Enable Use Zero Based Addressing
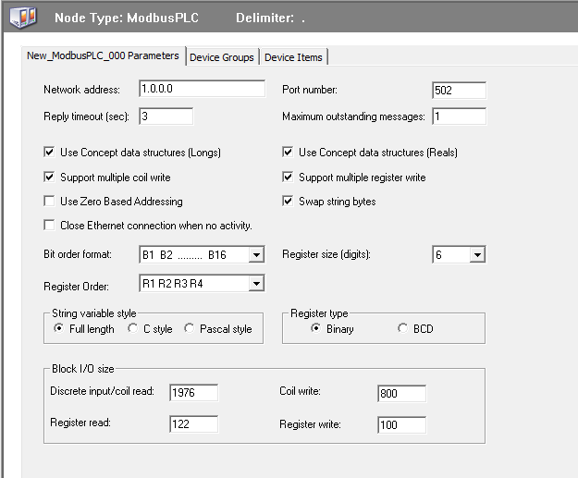The image size is (578, 478). 49,202
